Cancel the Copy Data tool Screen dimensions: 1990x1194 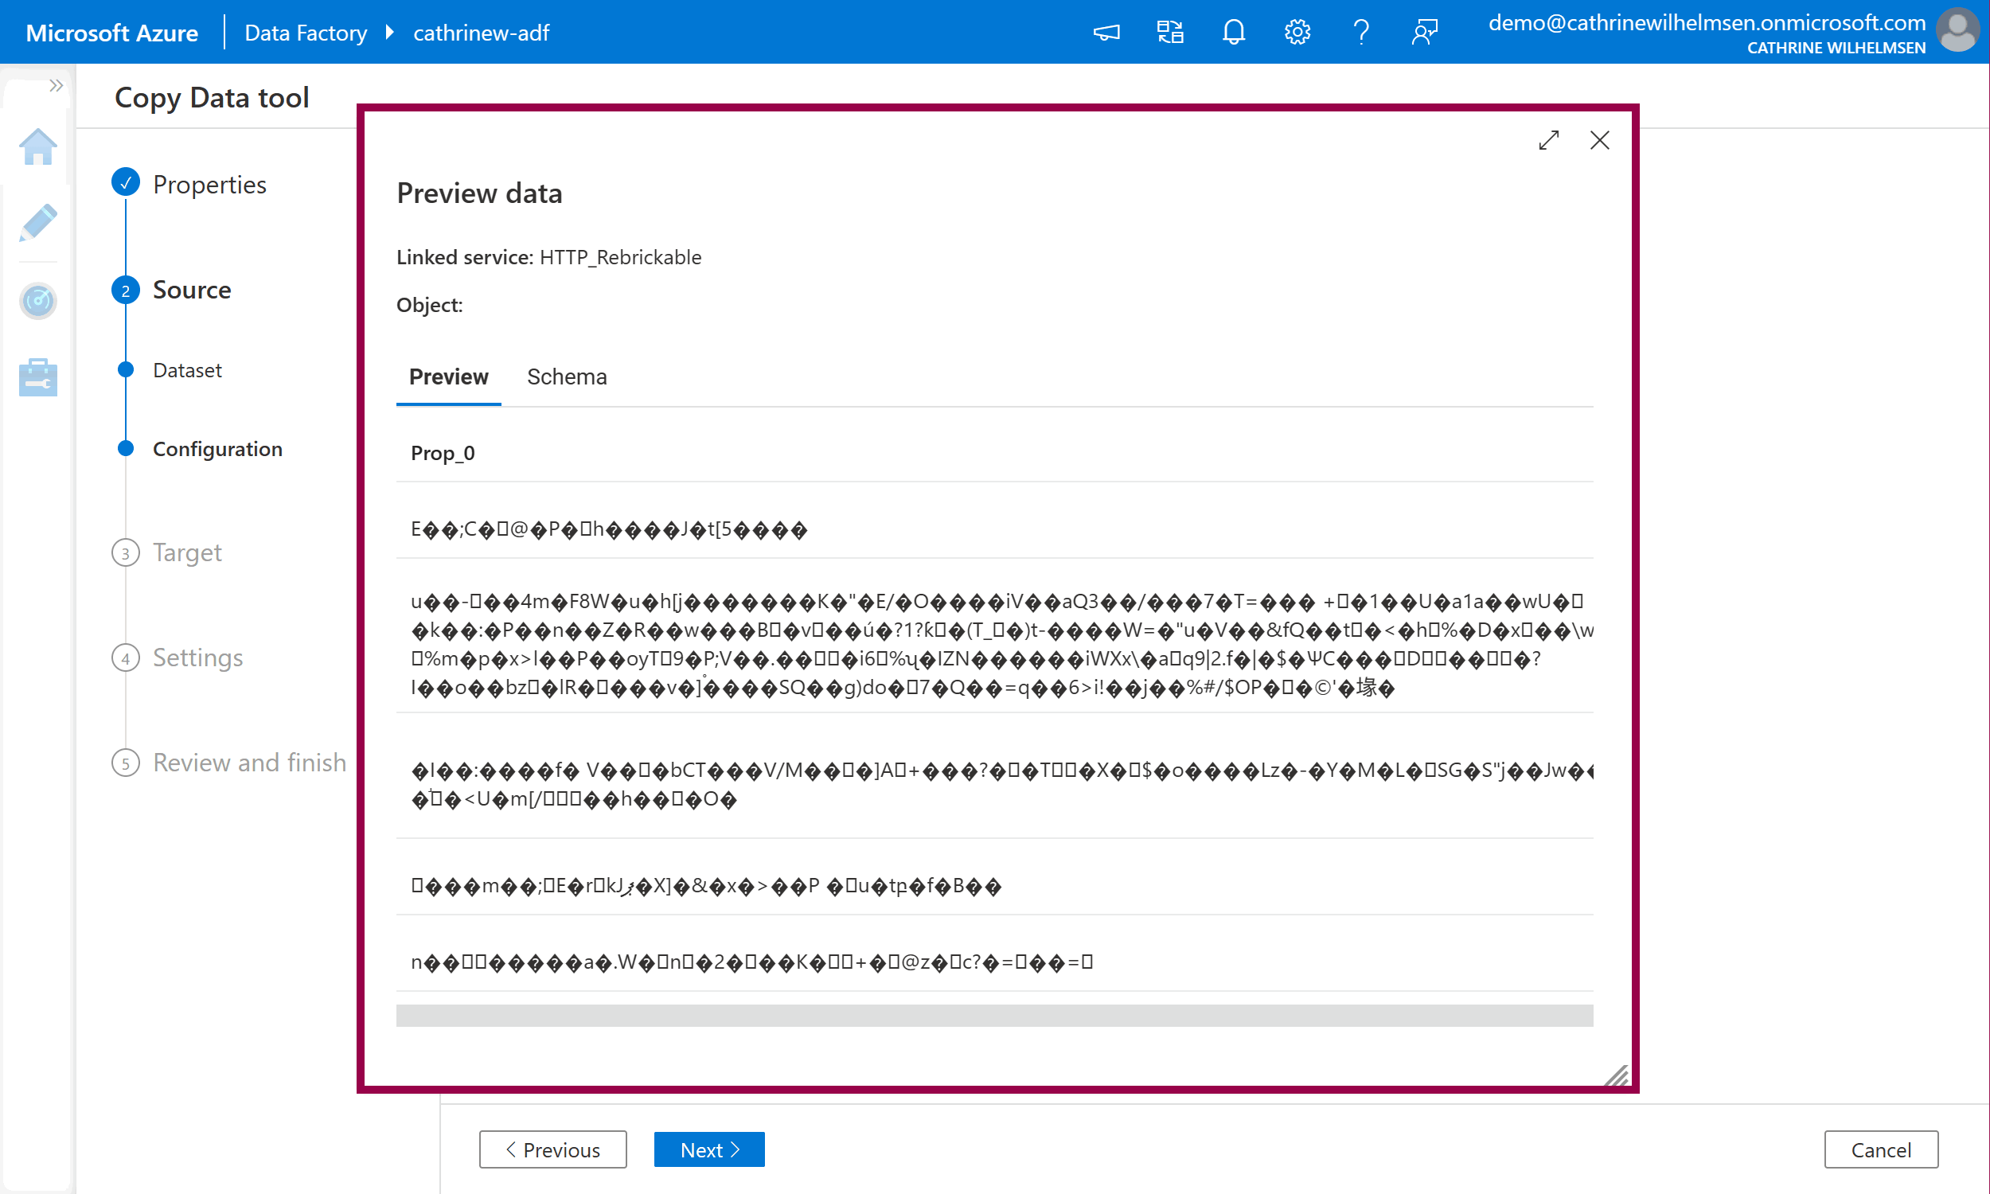[x=1881, y=1149]
